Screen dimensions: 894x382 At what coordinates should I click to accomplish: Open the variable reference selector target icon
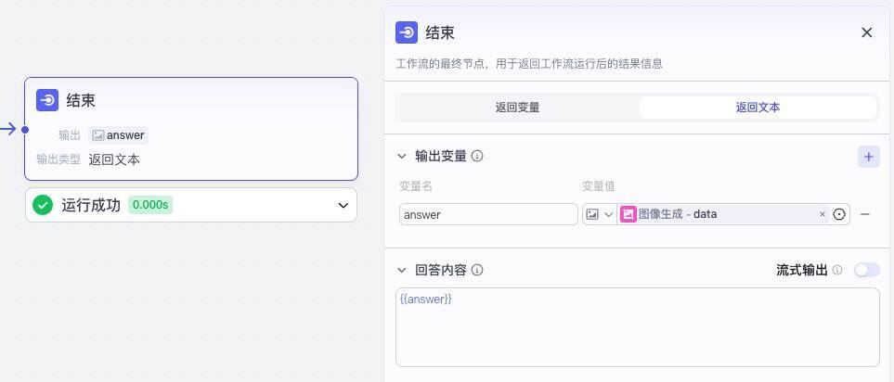coord(838,214)
